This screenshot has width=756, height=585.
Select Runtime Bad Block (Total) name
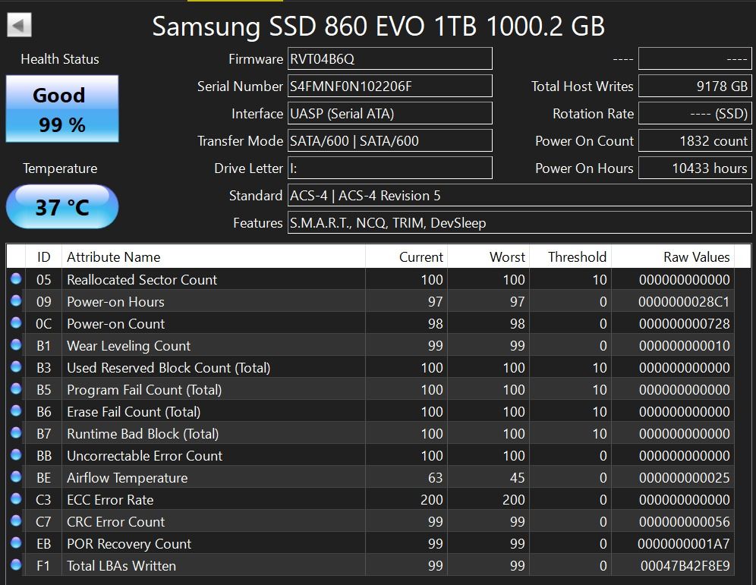point(143,434)
